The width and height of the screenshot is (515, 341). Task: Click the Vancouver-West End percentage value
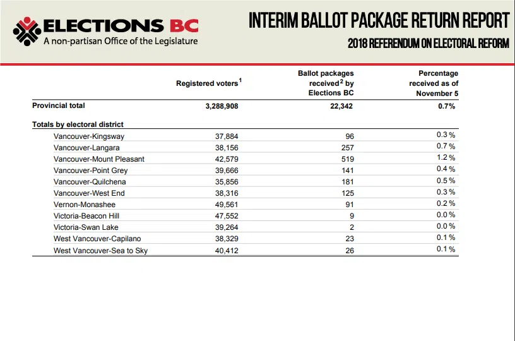click(446, 192)
